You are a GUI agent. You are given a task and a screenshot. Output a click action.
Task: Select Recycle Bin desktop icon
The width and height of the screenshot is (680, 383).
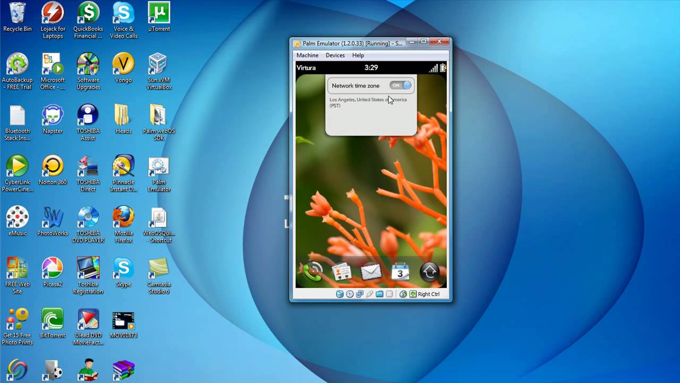coord(18,17)
